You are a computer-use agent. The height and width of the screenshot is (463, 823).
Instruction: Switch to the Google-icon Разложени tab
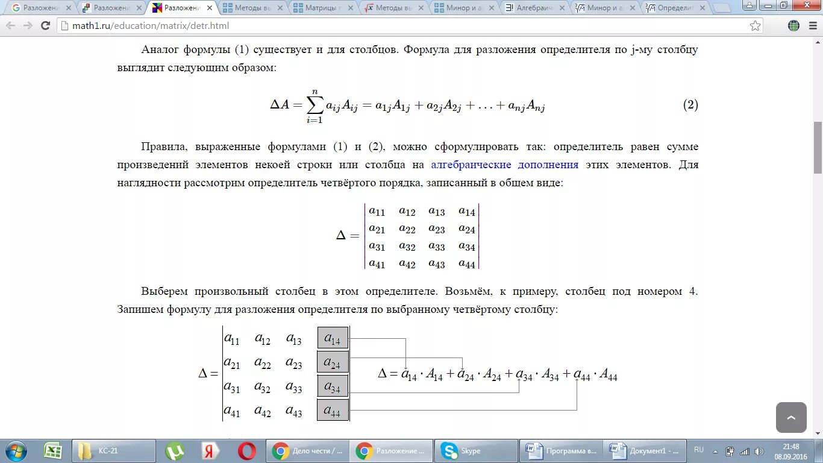41,8
